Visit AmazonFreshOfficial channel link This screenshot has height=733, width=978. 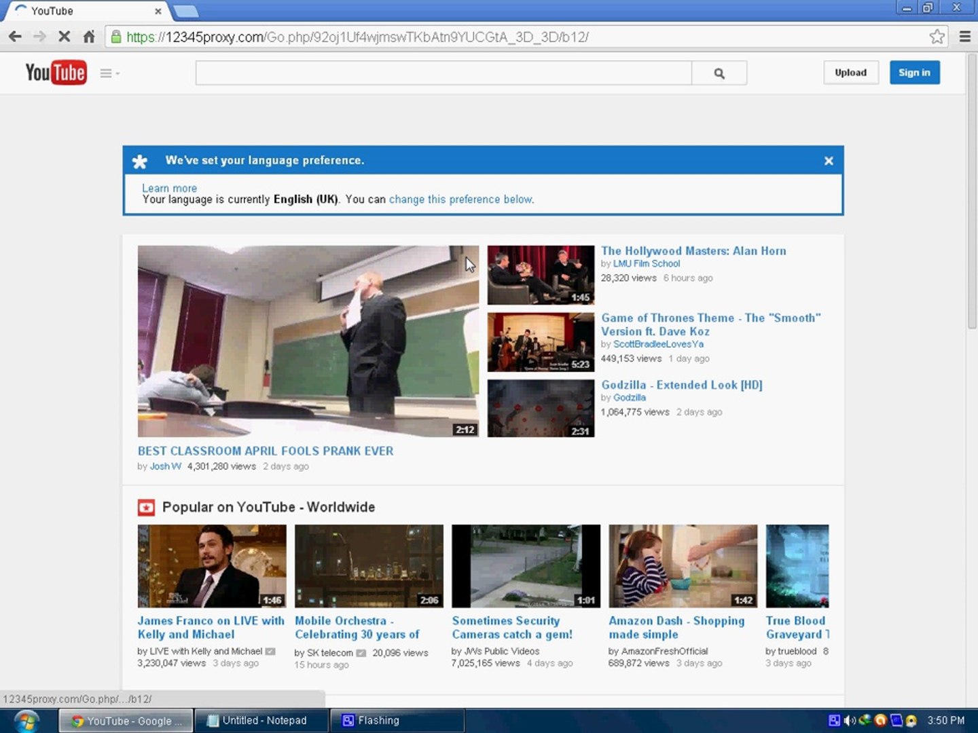[664, 652]
